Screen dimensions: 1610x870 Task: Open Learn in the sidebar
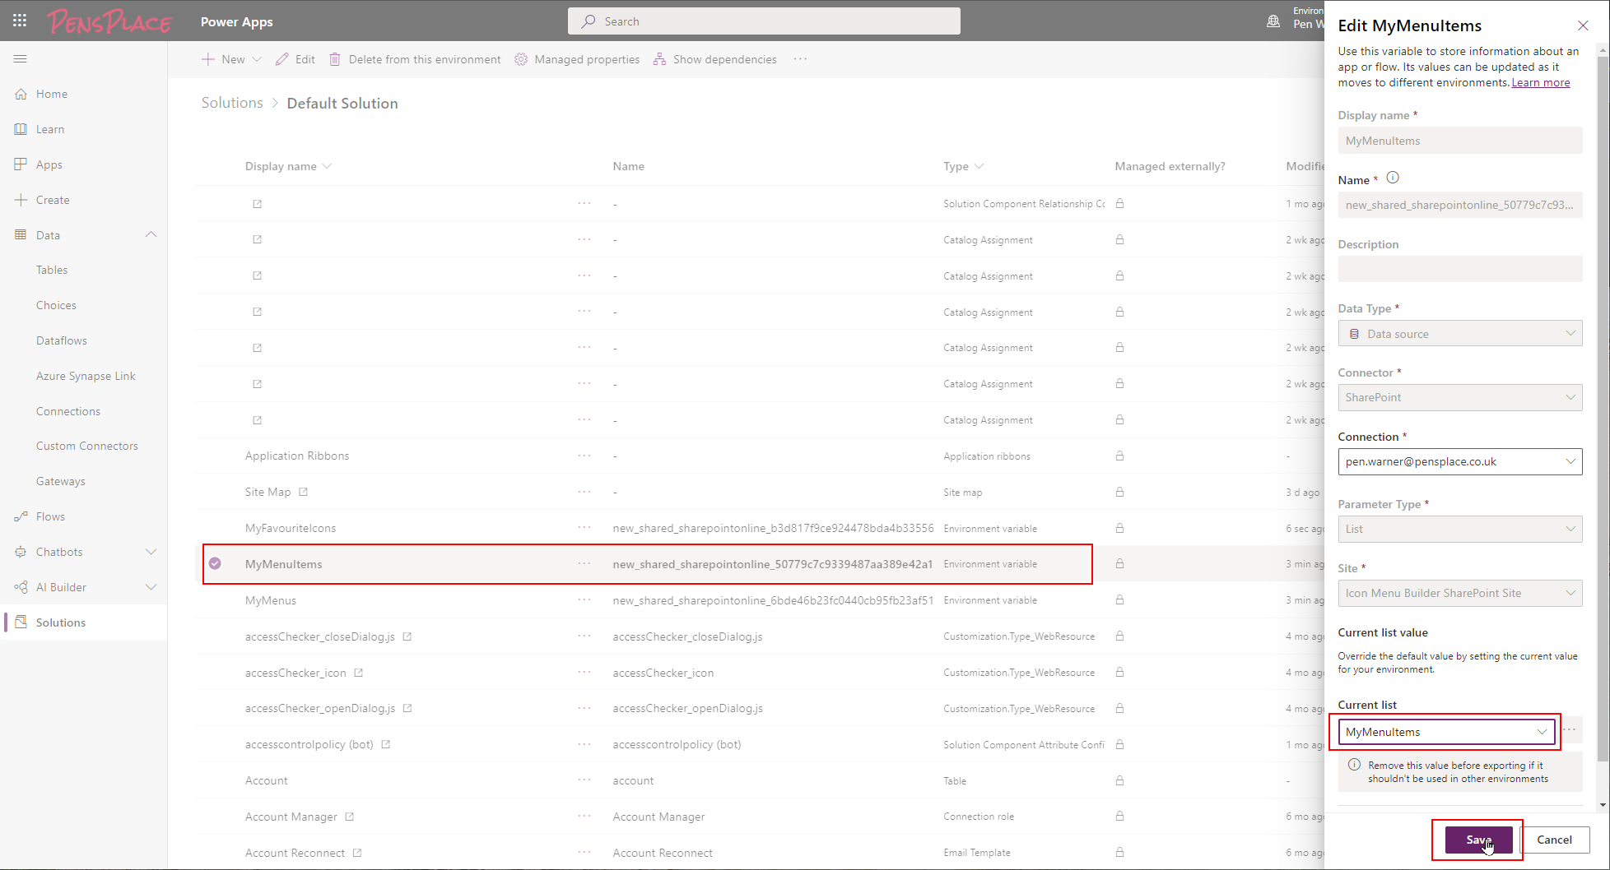pyautogui.click(x=50, y=129)
